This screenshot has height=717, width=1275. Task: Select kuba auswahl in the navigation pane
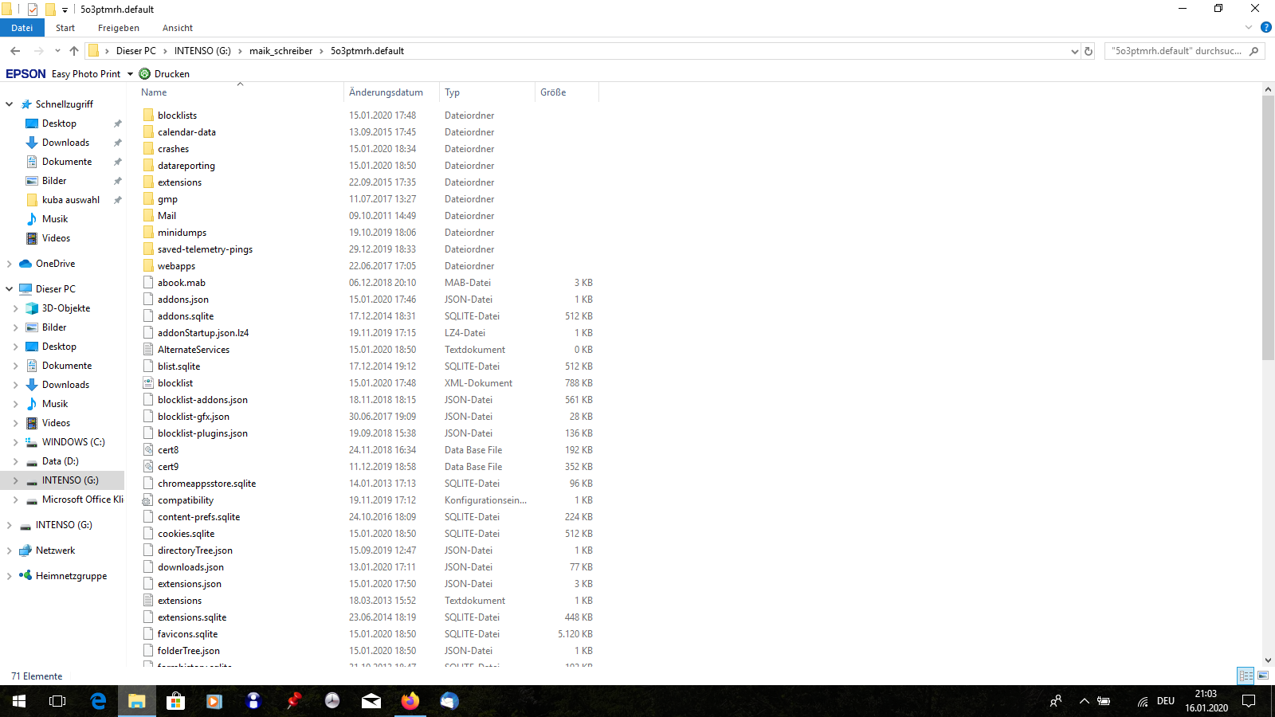tap(71, 200)
